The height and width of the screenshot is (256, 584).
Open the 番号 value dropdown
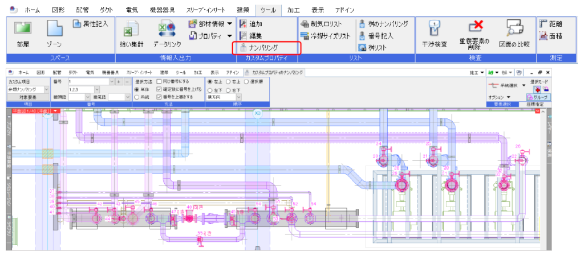(x=111, y=81)
